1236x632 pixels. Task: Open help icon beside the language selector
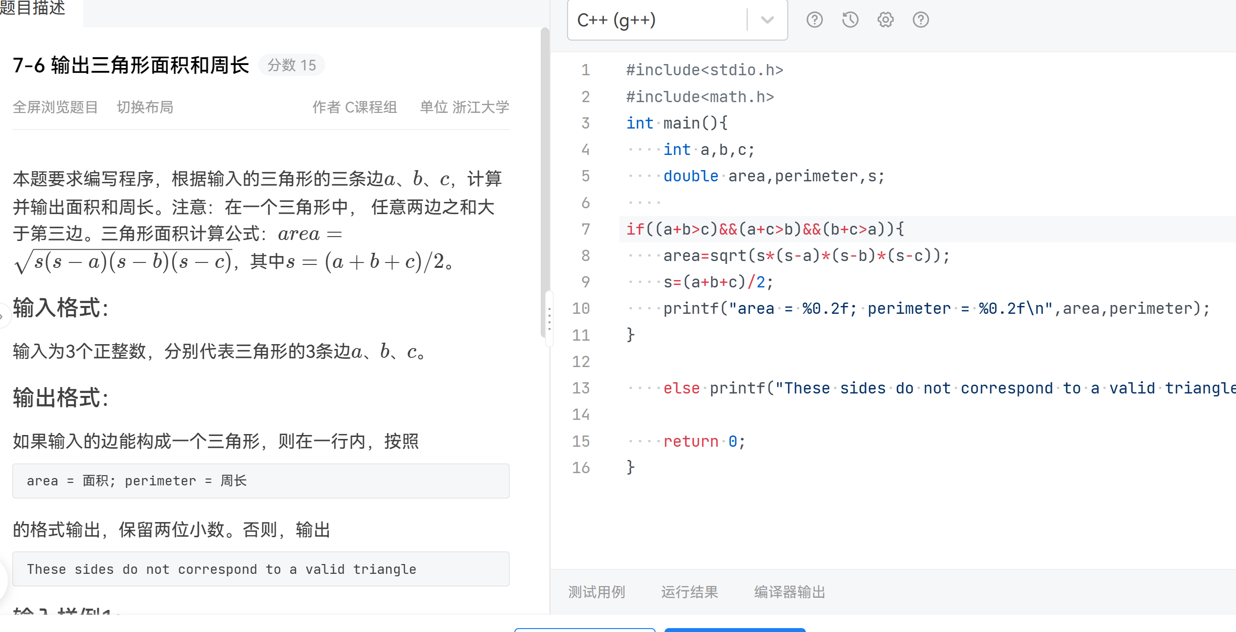814,20
